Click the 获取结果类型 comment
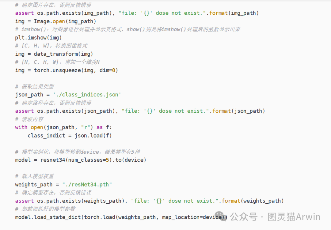The width and height of the screenshot is (331, 230). point(37,87)
